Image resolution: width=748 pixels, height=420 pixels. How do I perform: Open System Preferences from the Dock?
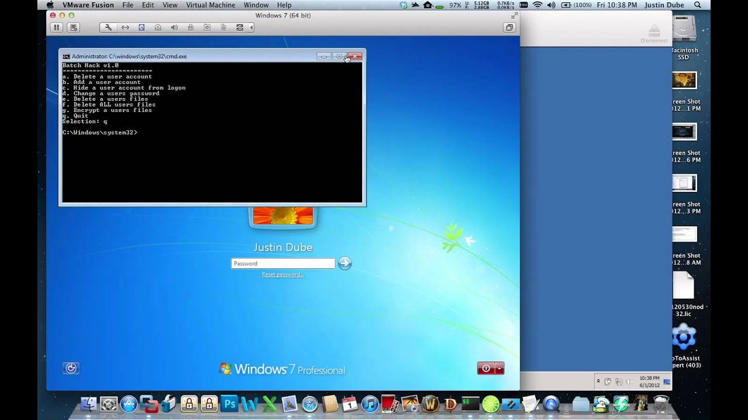click(109, 404)
